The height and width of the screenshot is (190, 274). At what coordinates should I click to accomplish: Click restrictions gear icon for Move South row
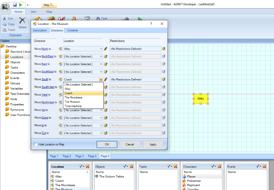coord(164,80)
